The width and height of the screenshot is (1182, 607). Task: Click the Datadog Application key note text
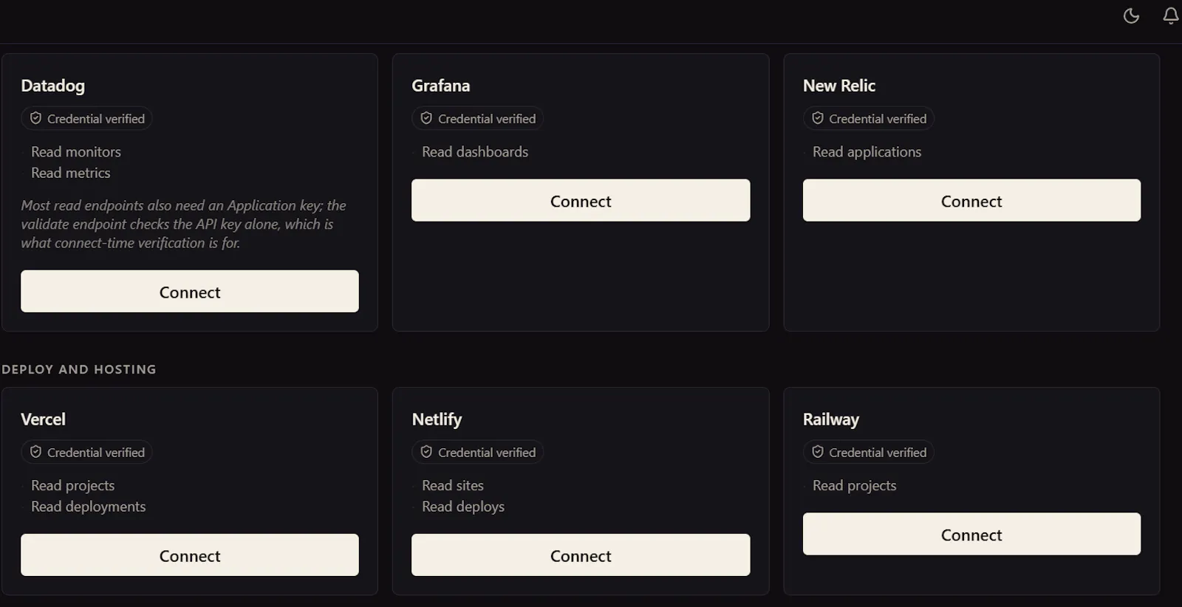(x=183, y=224)
